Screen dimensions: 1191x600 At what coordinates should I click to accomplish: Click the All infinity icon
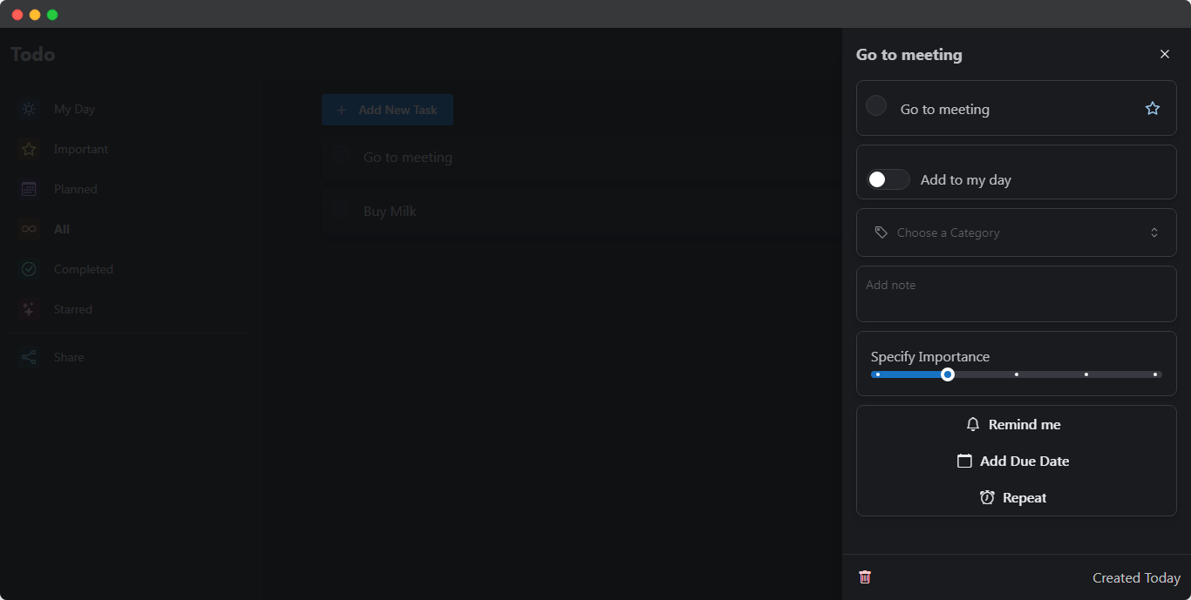click(x=29, y=229)
